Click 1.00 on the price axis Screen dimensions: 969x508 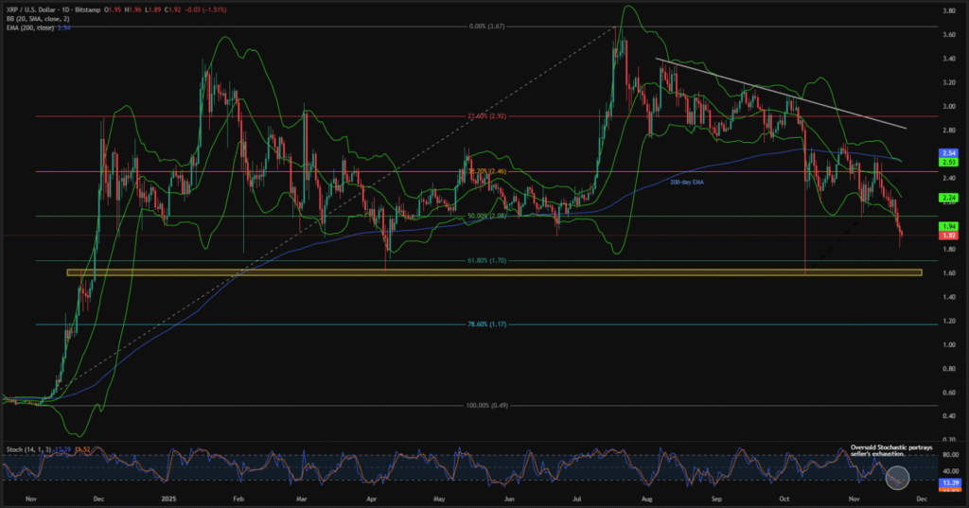(x=949, y=345)
